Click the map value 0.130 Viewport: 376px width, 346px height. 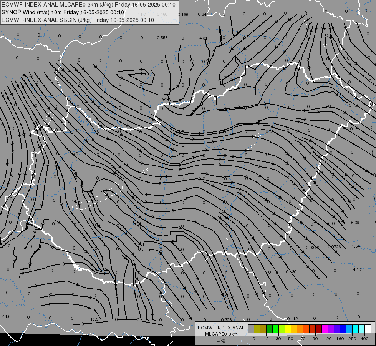pos(292,272)
